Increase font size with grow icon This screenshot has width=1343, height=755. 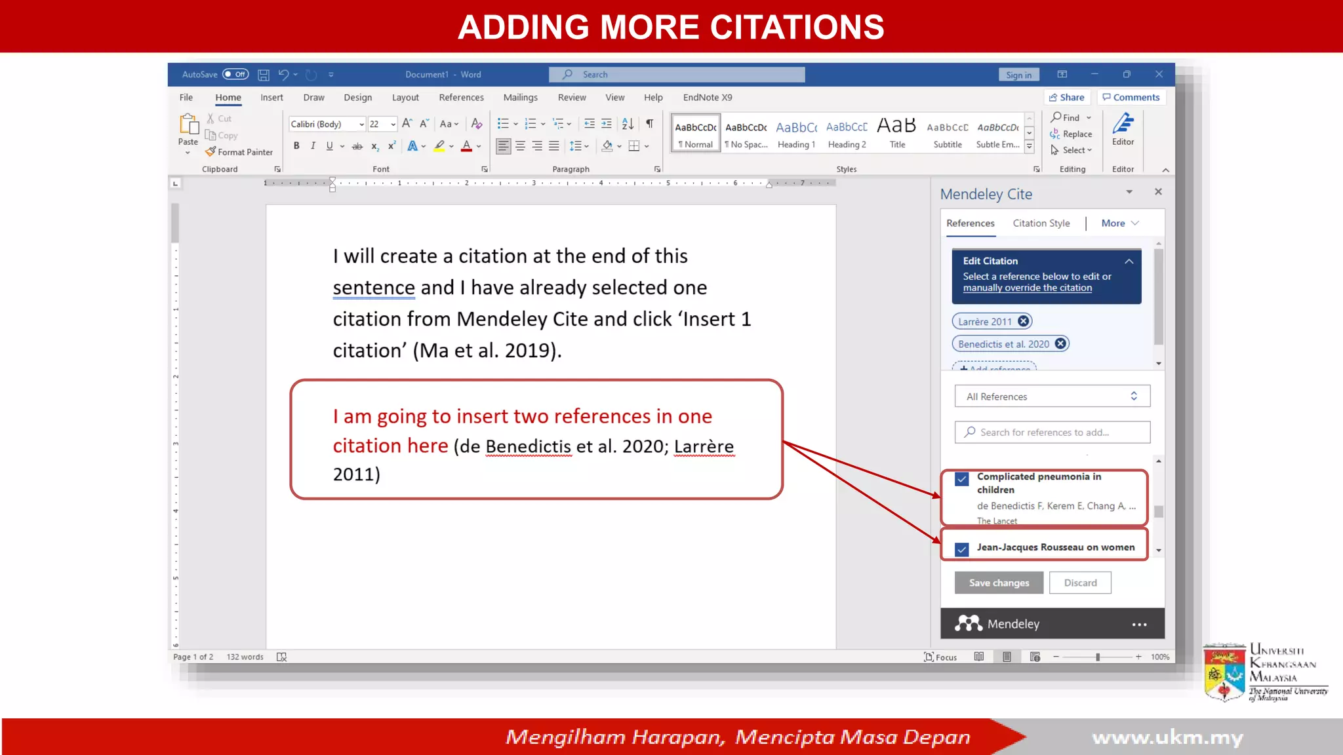[x=407, y=123]
